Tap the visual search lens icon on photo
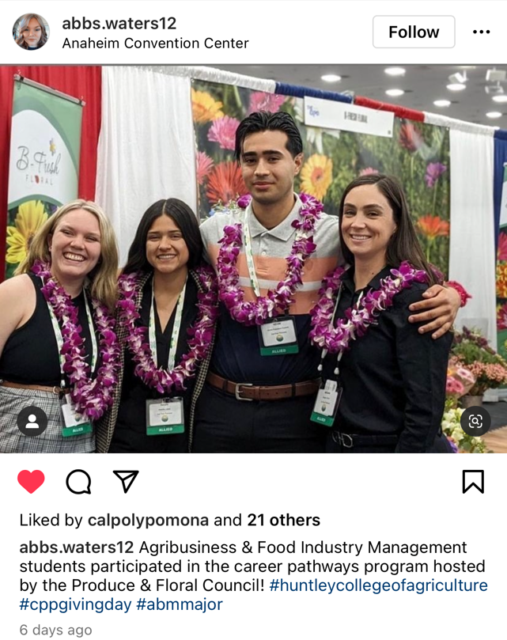 click(475, 421)
